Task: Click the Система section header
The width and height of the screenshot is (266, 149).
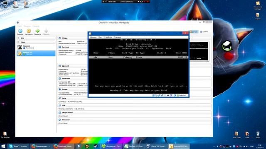Action: pos(65,47)
